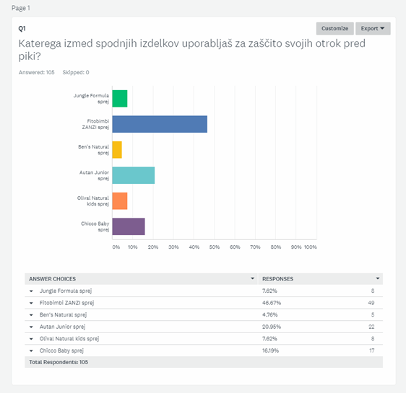This screenshot has width=406, height=393.
Task: Select the teal Autan Junior bar
Action: tap(134, 175)
